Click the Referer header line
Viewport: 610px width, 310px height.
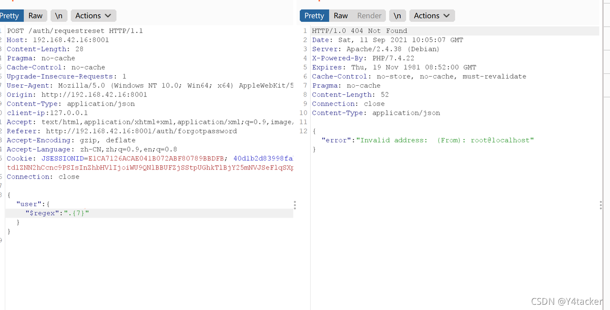pyautogui.click(x=122, y=131)
